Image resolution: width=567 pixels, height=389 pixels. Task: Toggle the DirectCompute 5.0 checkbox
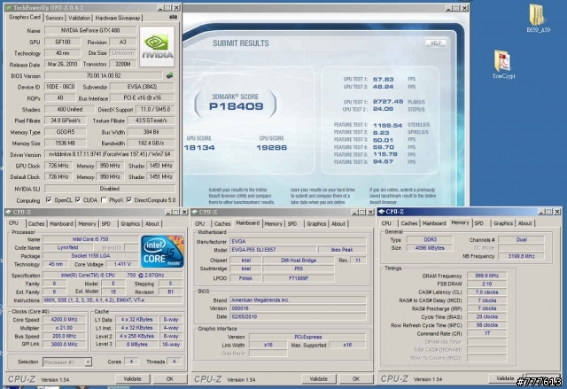129,200
